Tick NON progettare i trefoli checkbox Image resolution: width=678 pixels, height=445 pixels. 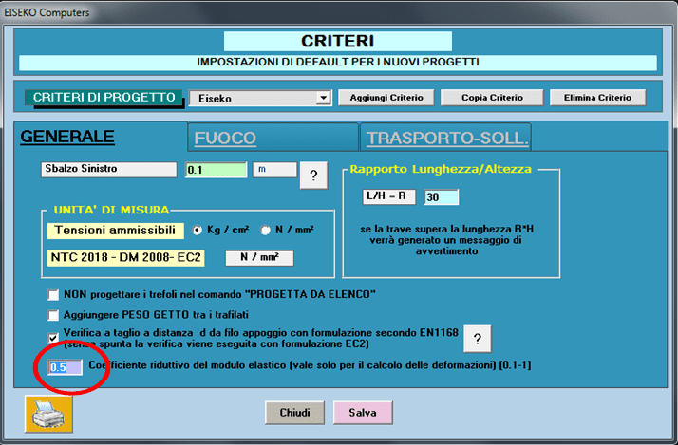[53, 295]
